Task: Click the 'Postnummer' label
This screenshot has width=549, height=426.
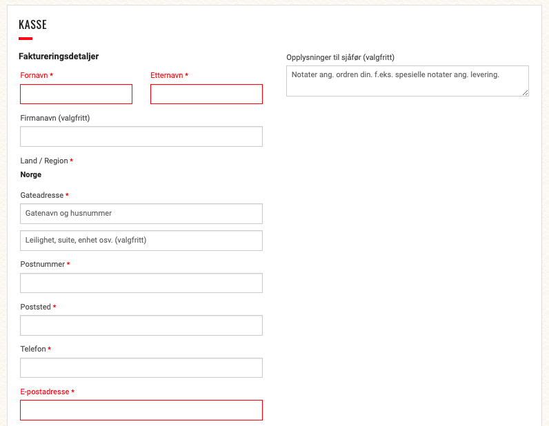Action: coord(42,265)
